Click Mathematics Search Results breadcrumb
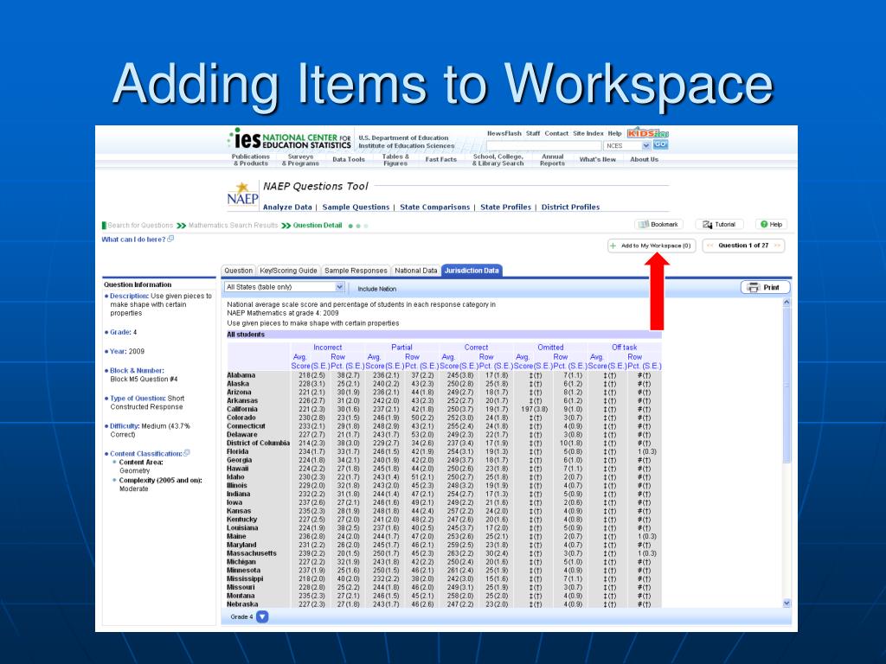 pos(234,226)
